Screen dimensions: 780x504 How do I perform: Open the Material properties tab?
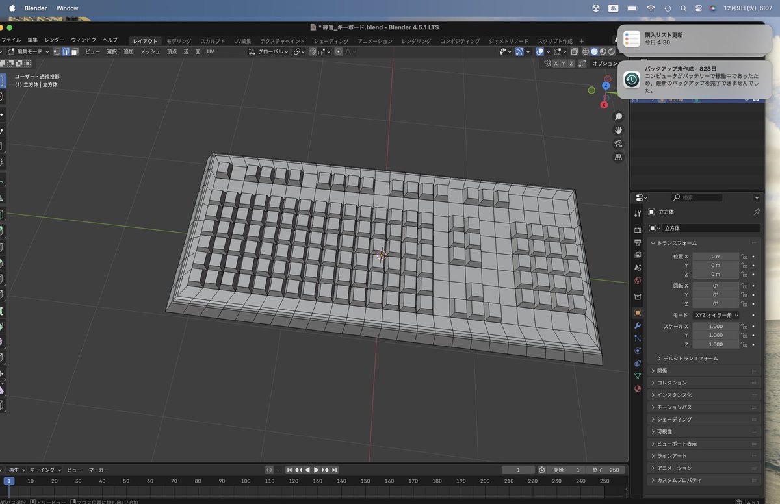point(637,388)
